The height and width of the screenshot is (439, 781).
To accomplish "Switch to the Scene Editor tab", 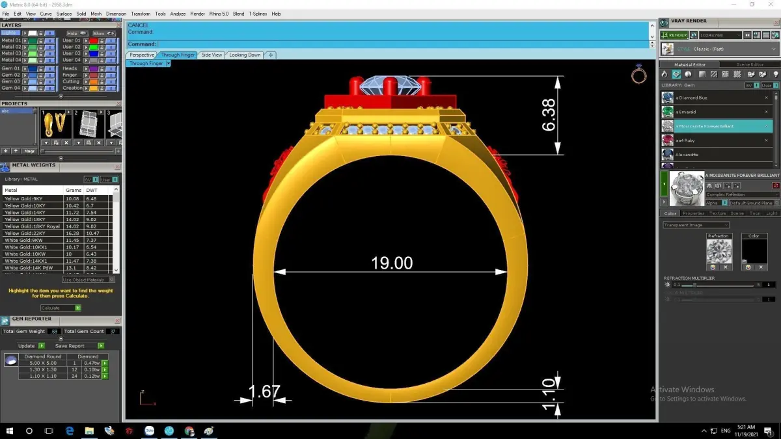I will (750, 64).
